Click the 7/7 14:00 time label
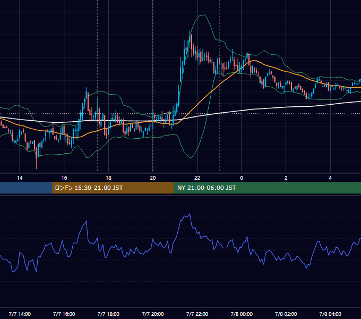Image resolution: width=361 pixels, height=319 pixels. click(20, 314)
